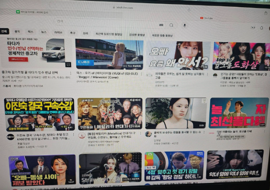
Task: Open video title 메탈리카 (Metallica) 연대기
Action: [112, 135]
